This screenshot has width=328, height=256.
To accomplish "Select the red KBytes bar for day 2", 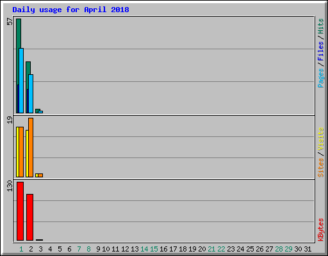I will (x=29, y=217).
